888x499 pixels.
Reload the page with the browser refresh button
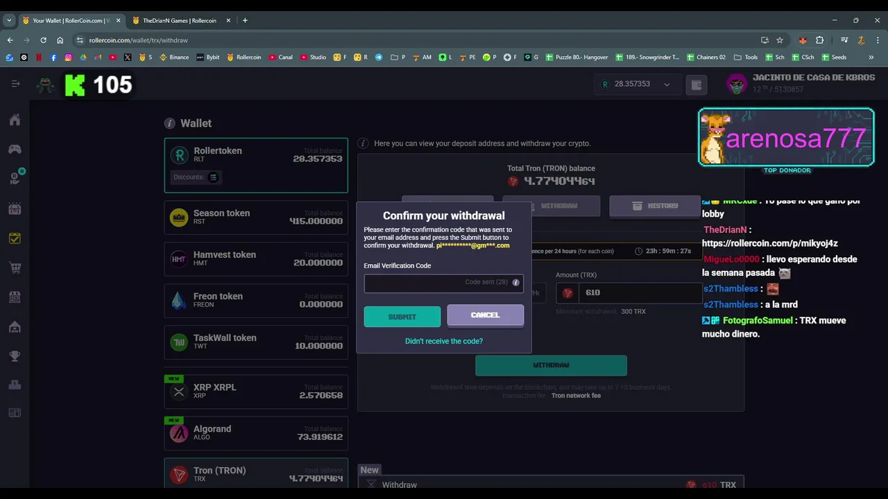point(43,40)
